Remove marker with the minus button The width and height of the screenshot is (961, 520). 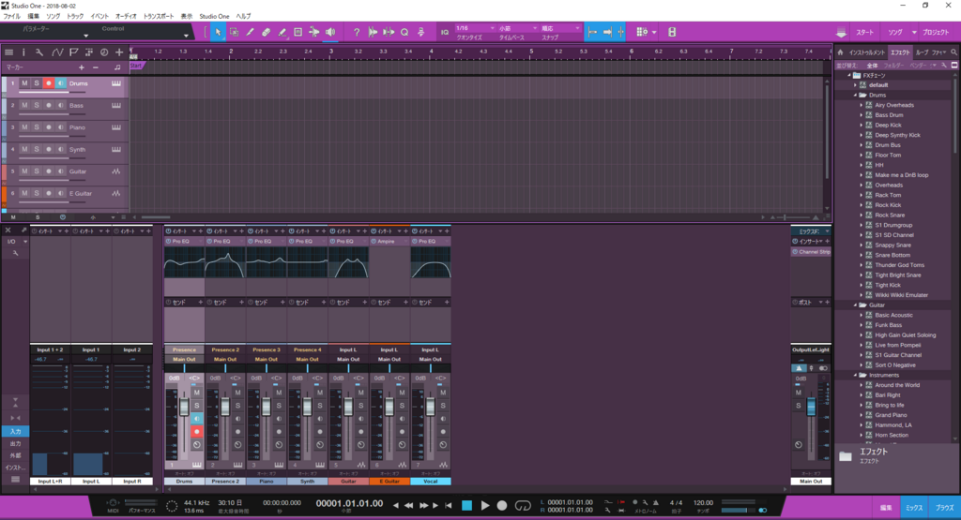point(96,67)
